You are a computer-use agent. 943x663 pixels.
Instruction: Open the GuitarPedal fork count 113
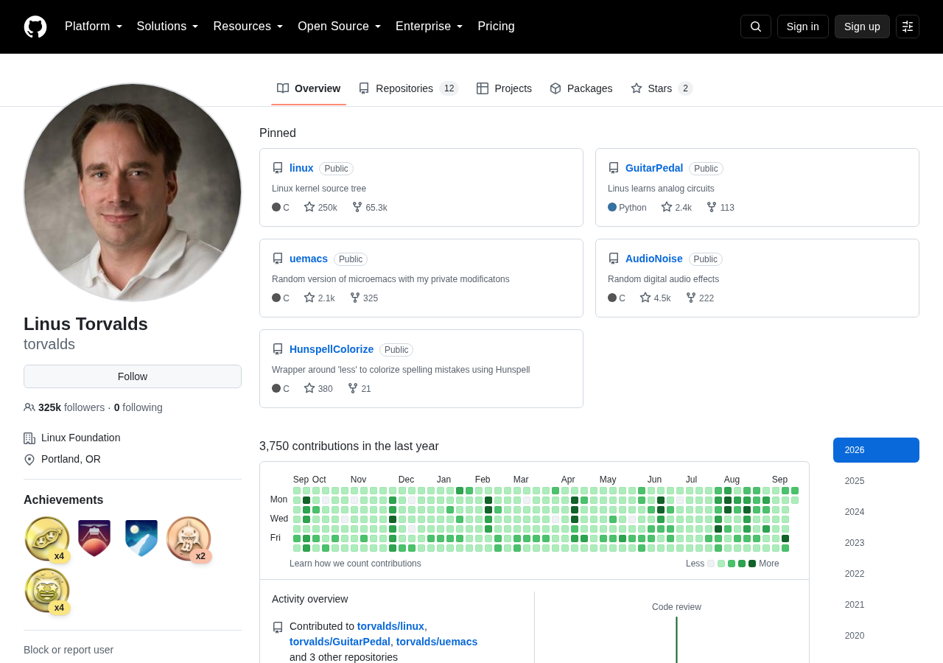pyautogui.click(x=721, y=208)
